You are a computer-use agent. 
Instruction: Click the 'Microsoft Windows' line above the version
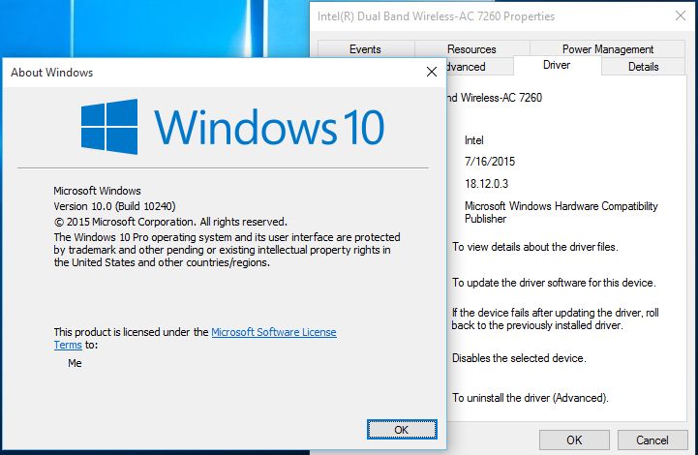pos(97,191)
